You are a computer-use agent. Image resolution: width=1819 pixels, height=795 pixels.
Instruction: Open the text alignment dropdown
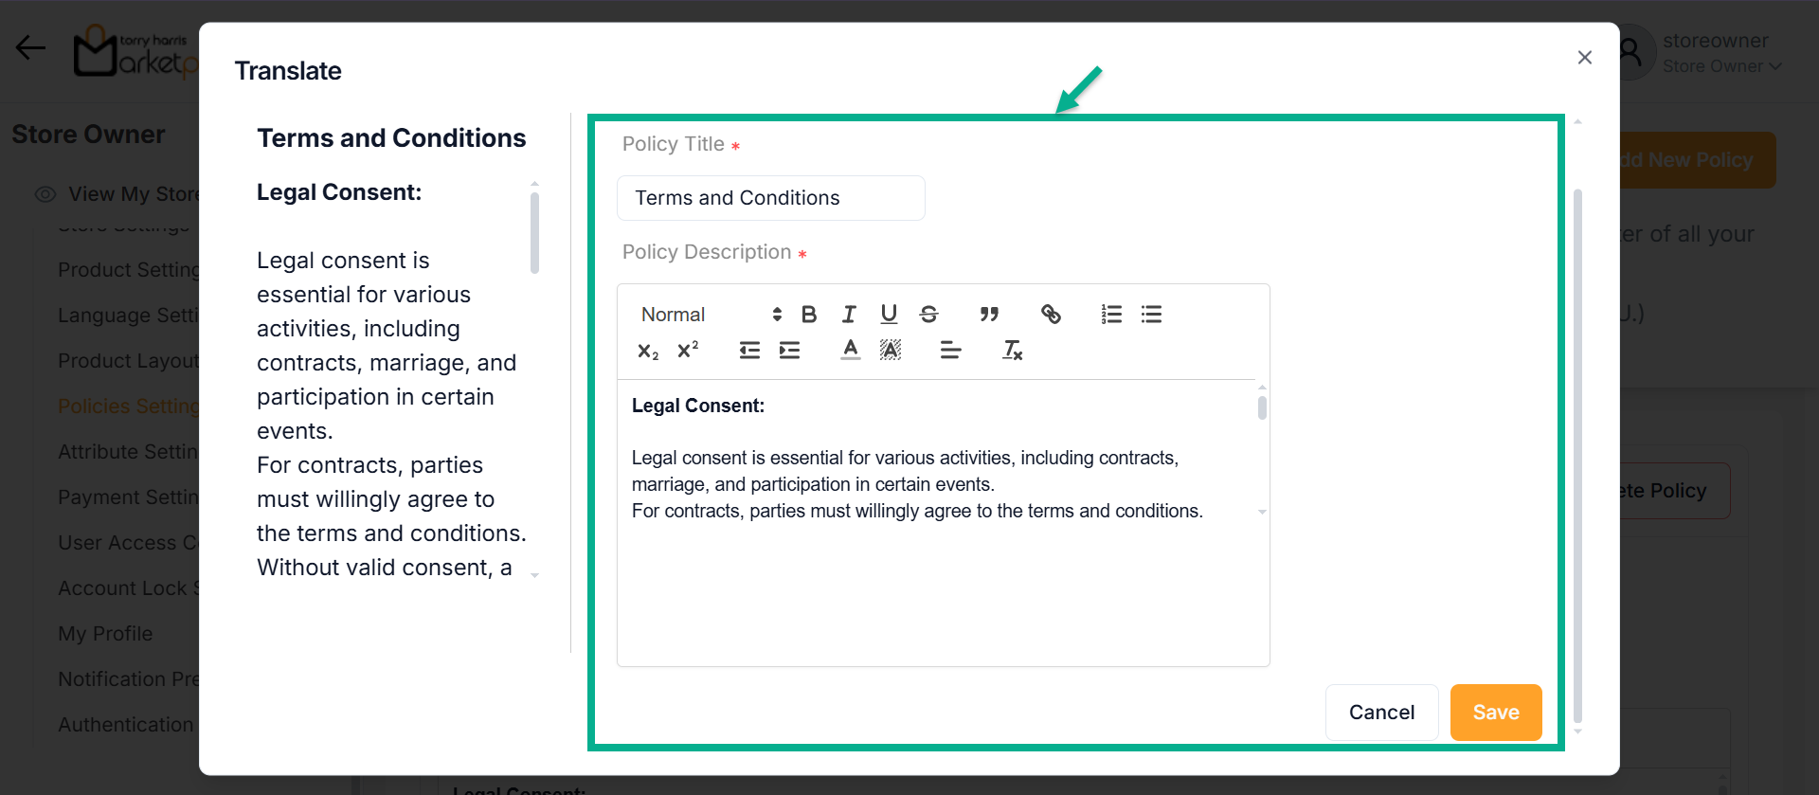(950, 351)
